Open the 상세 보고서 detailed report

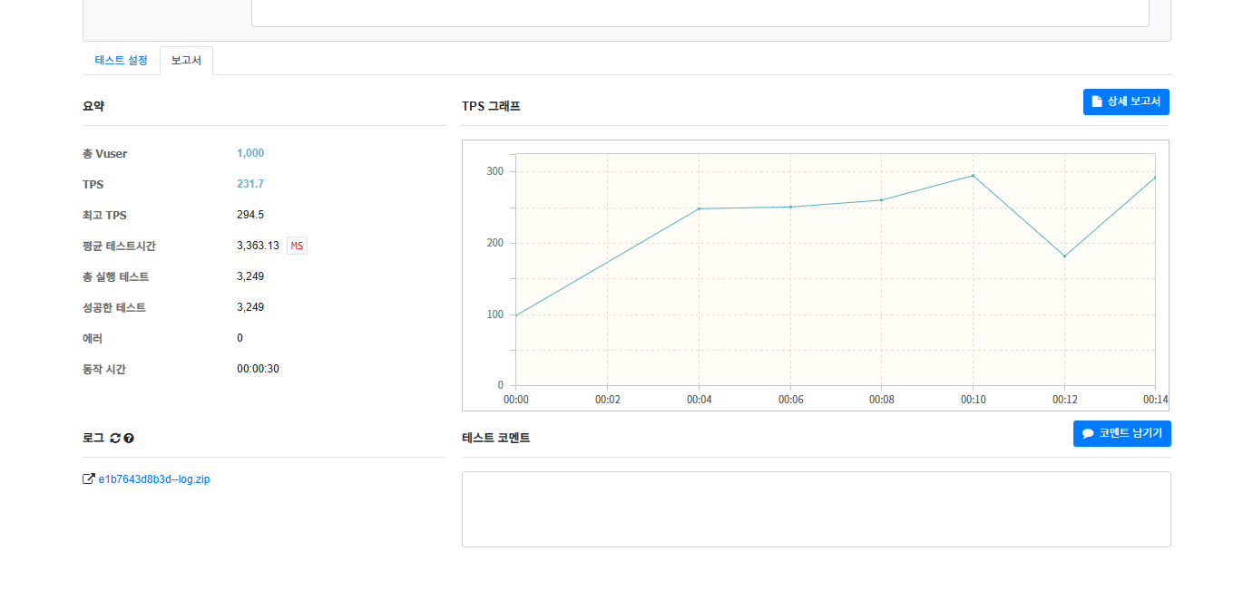(1126, 101)
